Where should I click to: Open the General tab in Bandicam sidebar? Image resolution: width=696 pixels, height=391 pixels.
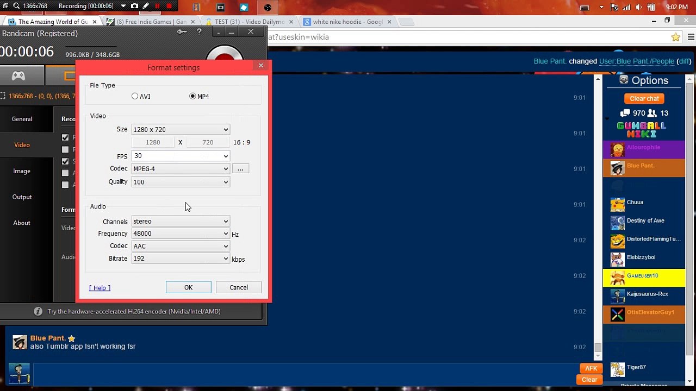point(22,119)
